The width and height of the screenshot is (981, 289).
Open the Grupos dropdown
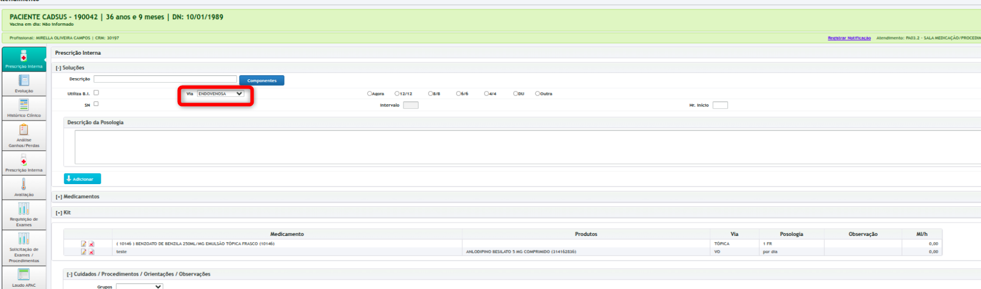tap(139, 287)
